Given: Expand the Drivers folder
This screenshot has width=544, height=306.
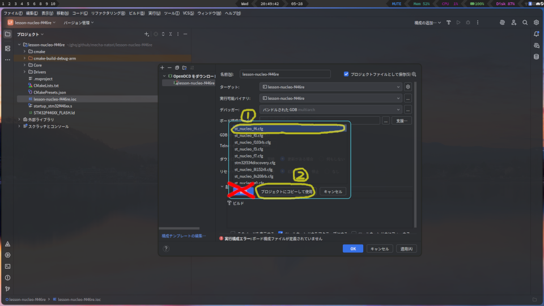Looking at the screenshot, I should point(24,72).
